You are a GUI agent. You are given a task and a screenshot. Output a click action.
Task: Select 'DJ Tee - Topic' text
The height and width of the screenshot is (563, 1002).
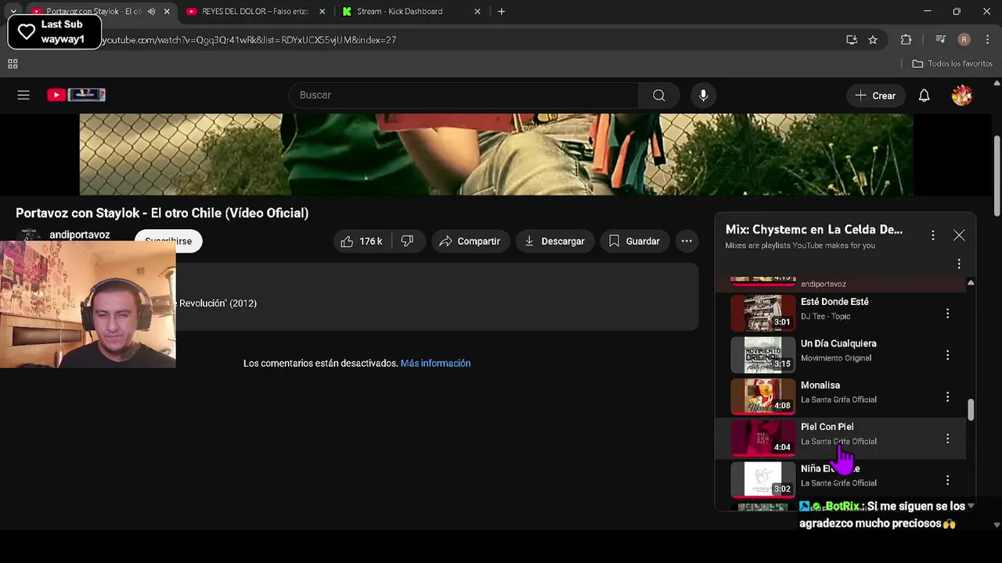coord(825,316)
